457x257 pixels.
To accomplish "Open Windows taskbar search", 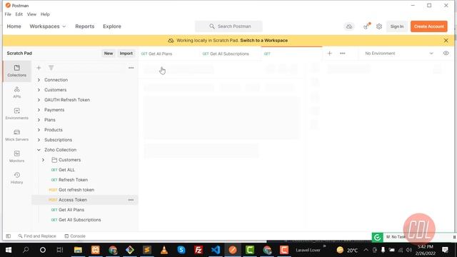I will pos(26,250).
